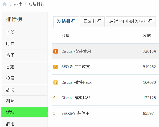Open Discuz!-安装使用 forum link
Screen dimensions: 159x127
(x=76, y=51)
